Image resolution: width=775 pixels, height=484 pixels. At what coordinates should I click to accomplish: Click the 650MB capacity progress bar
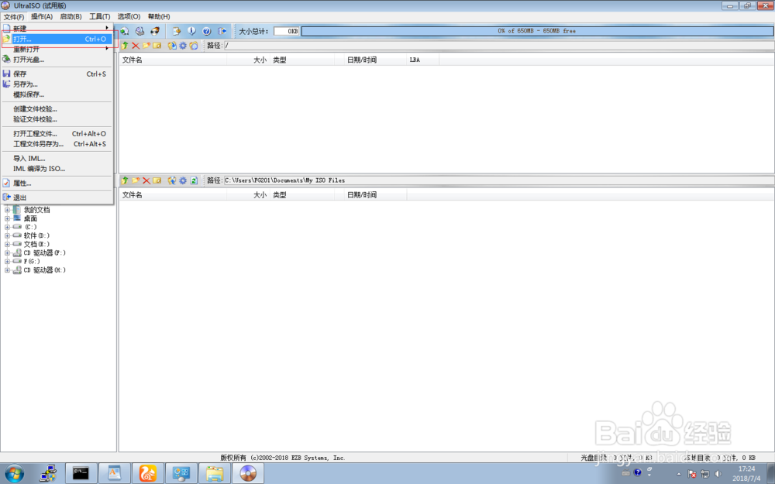pos(537,31)
